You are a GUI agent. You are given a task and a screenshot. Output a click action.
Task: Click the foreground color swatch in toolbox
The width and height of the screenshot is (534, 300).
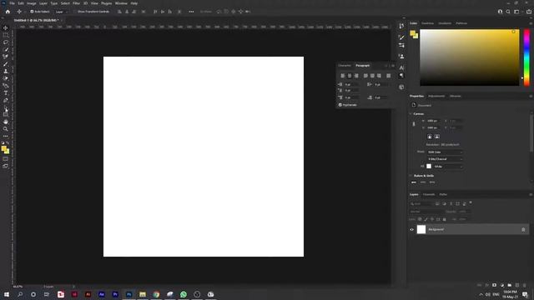point(3,148)
